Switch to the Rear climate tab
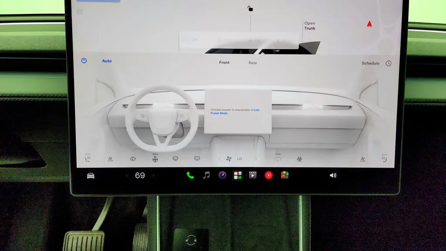446x251 pixels. [253, 63]
